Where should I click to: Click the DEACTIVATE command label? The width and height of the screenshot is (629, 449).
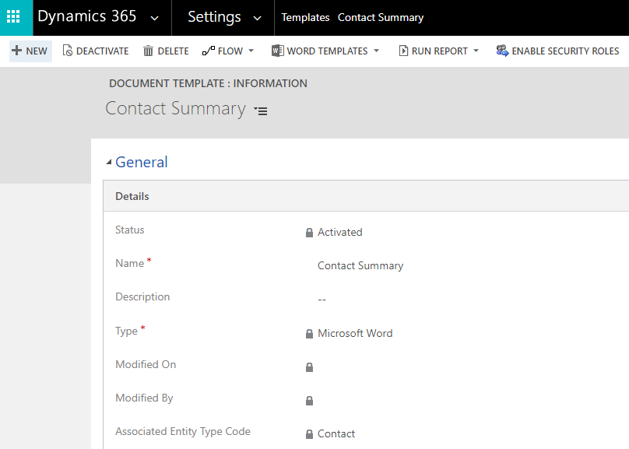(x=102, y=51)
